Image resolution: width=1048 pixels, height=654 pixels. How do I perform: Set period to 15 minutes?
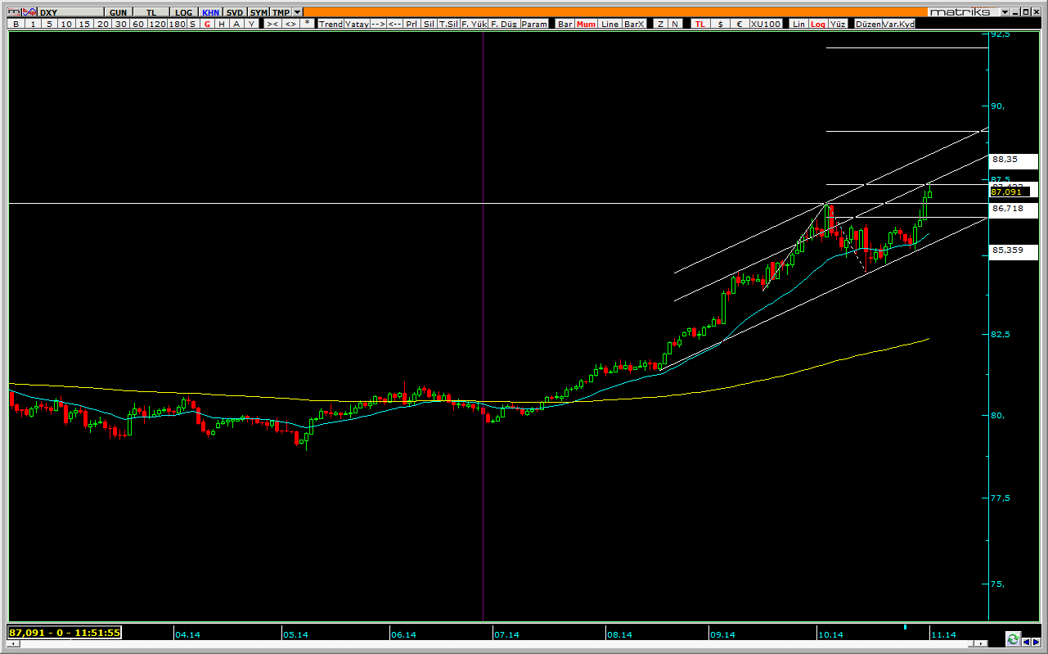(84, 24)
